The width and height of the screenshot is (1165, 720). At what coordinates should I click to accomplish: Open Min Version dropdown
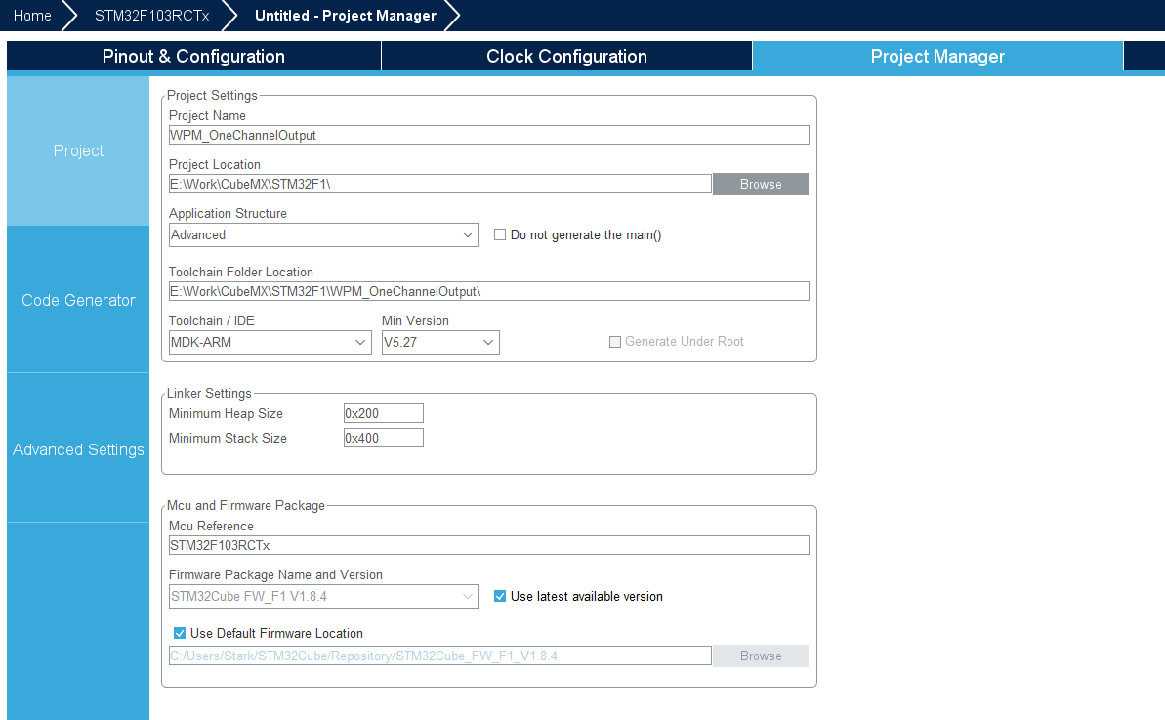[x=440, y=343]
